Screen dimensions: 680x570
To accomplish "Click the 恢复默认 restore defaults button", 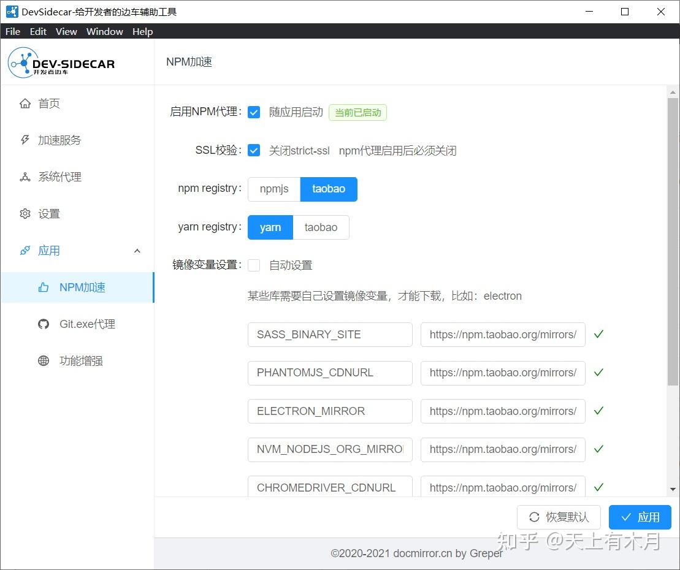I will coord(559,517).
